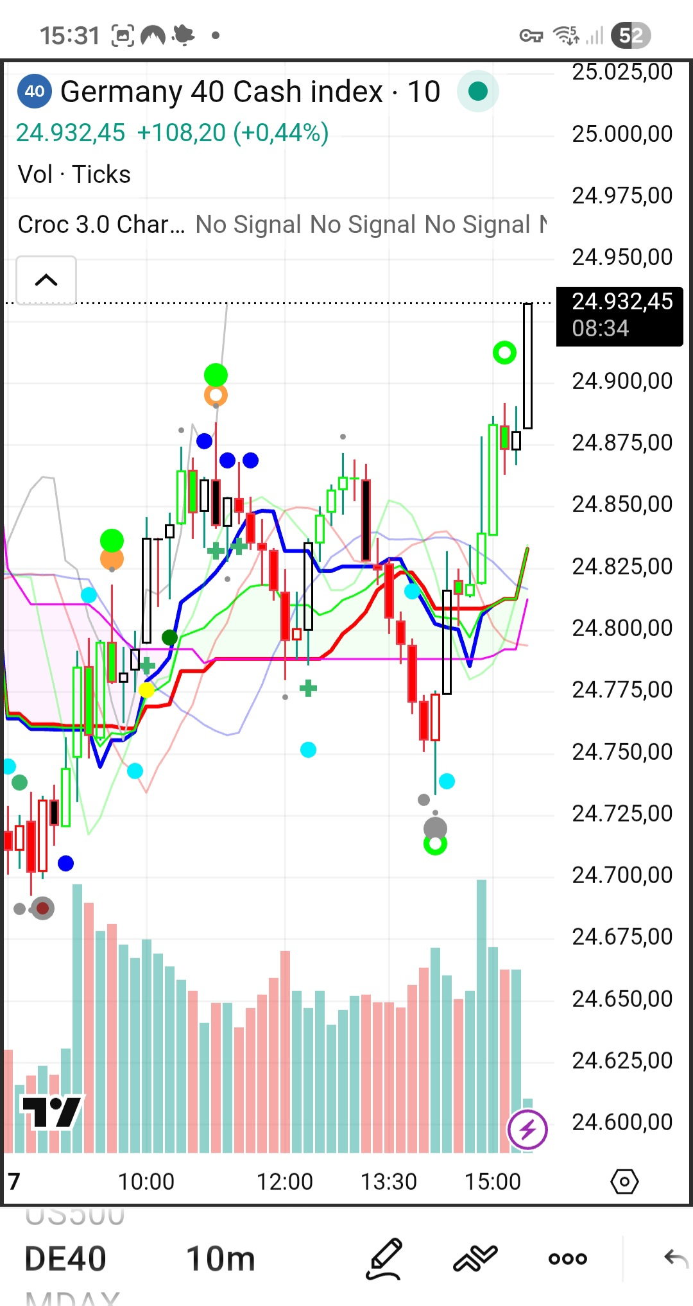
Task: Open the 10m interval selector
Action: coord(220,1259)
